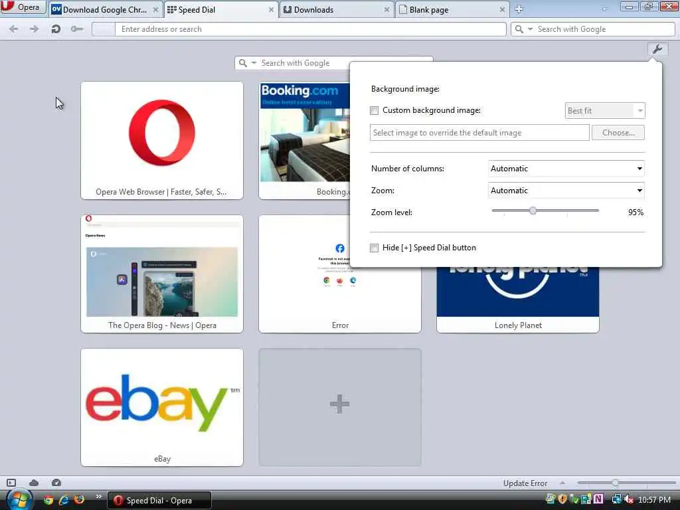Open closed tabs dropdown arrow
Screen dimensions: 680x510
(604, 9)
